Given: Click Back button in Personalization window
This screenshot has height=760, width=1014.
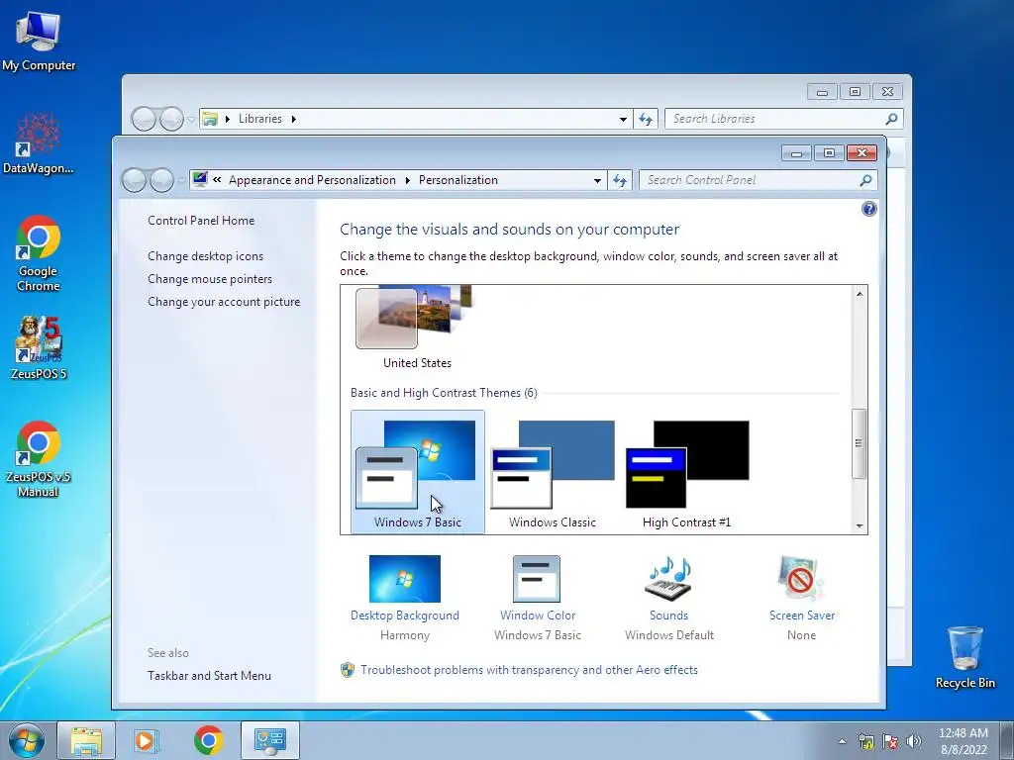Looking at the screenshot, I should (x=135, y=180).
